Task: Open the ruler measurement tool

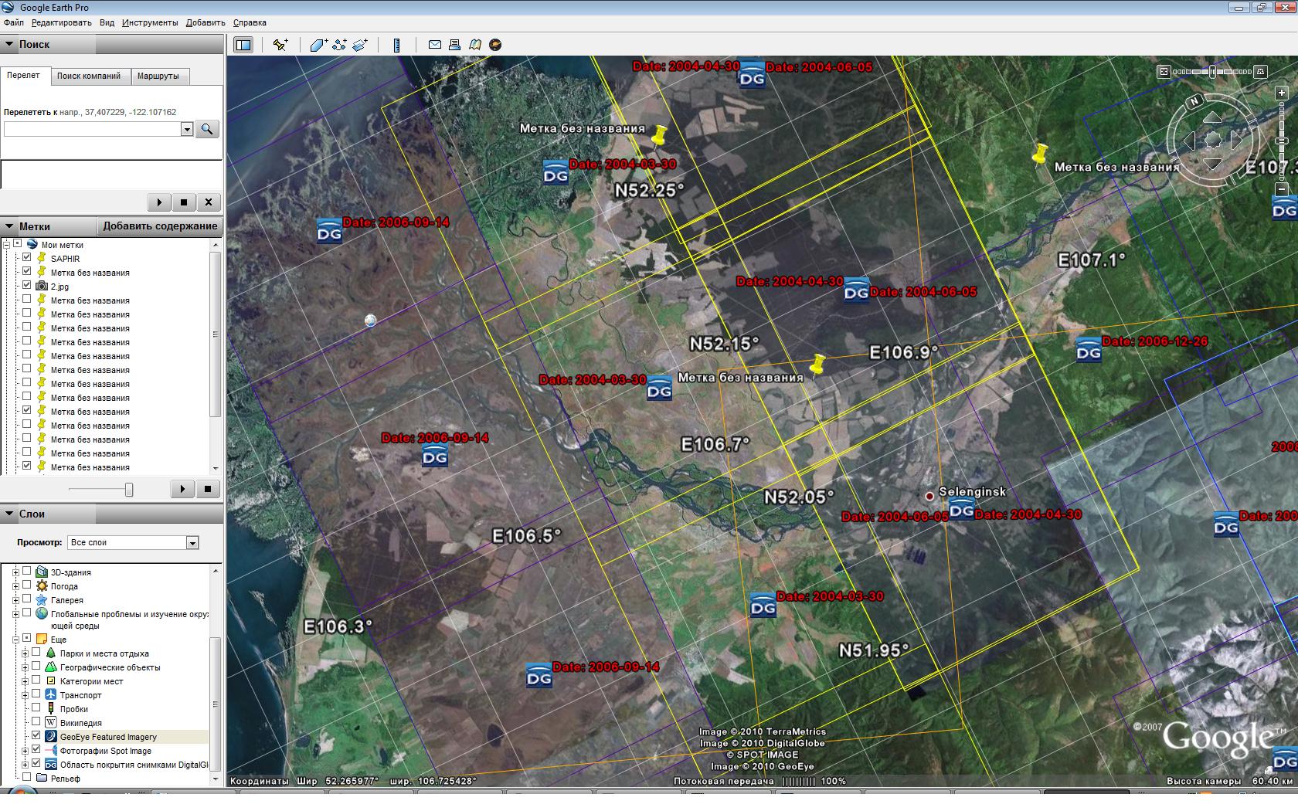Action: [x=396, y=45]
